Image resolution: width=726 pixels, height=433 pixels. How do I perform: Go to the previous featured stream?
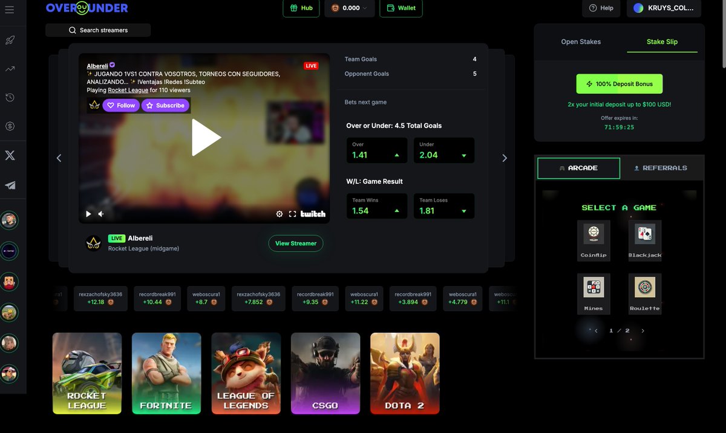[59, 158]
